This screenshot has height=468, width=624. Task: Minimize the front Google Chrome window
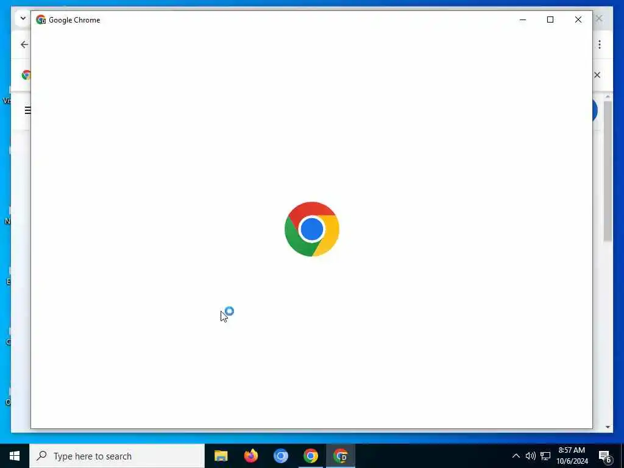(x=522, y=19)
